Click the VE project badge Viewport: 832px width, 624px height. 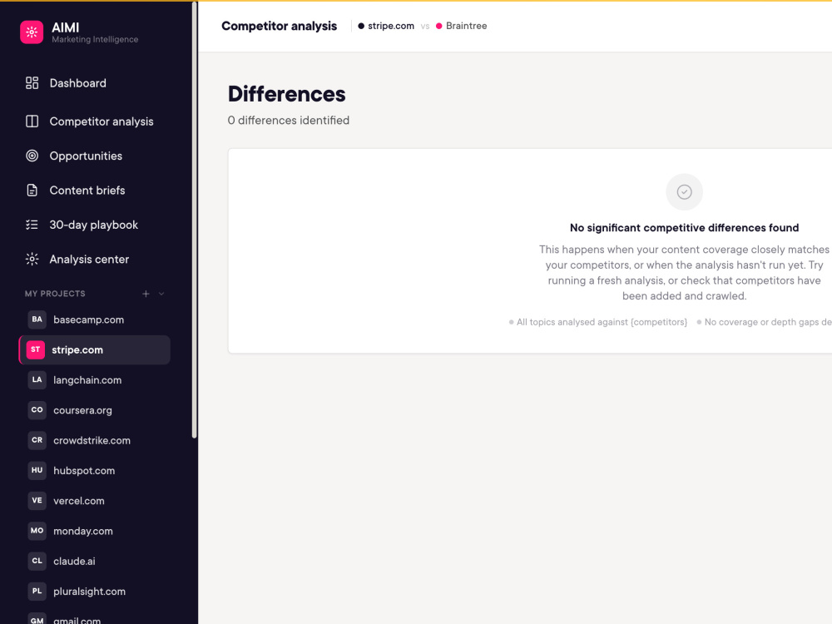click(37, 501)
